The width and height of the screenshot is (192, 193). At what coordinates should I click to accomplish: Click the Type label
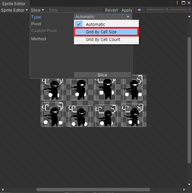[36, 17]
